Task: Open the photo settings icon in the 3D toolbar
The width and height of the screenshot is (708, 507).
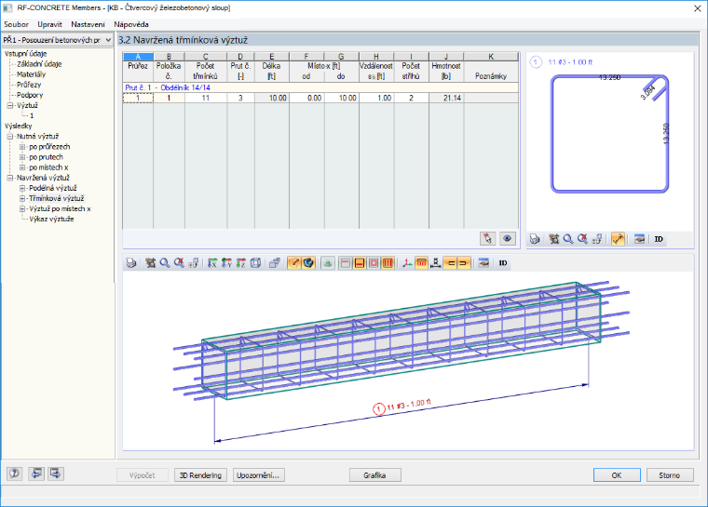Action: (x=483, y=263)
